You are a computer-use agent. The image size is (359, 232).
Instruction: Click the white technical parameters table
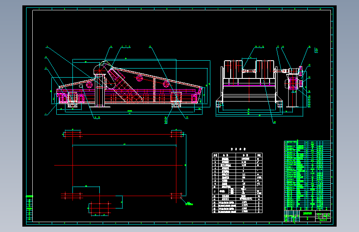[237, 183]
